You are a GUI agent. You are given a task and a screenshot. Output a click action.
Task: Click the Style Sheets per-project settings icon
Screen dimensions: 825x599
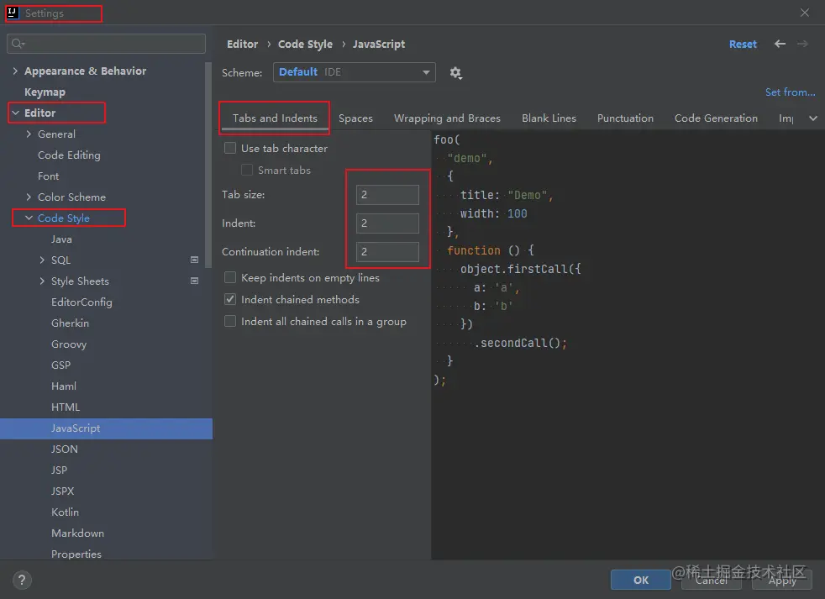coord(194,281)
